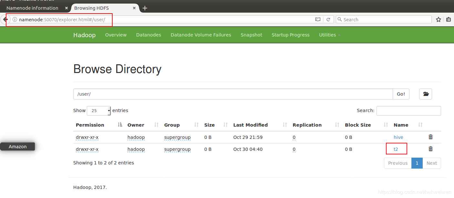Select the Browse Directory heading
Screen dimensions: 454x198
(117, 69)
